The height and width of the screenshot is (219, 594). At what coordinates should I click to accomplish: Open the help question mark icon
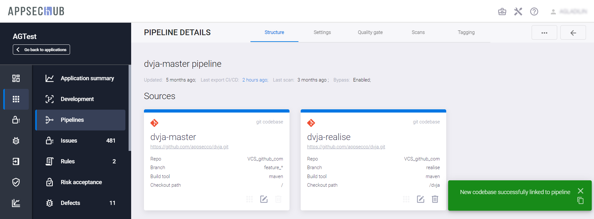coord(534,12)
